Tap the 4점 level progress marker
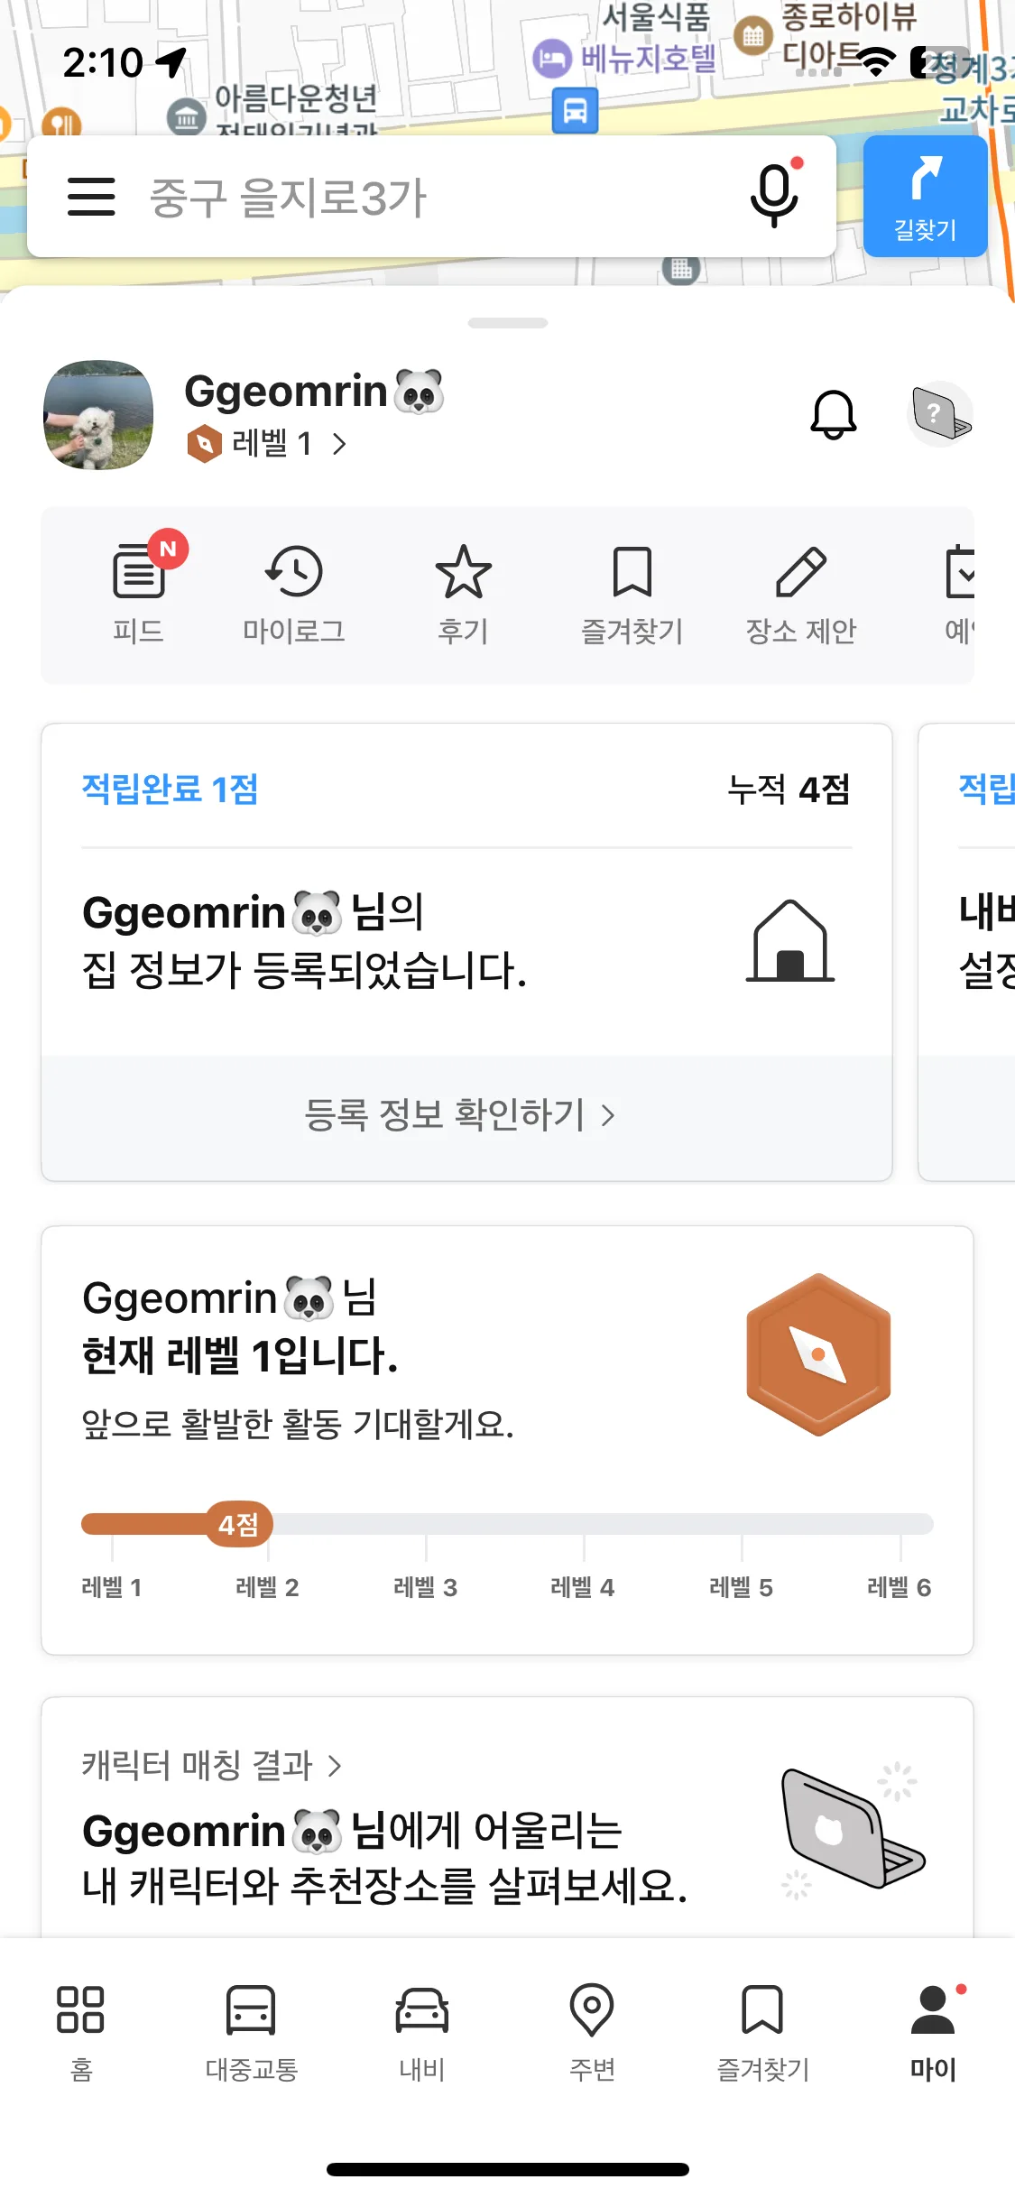The height and width of the screenshot is (2198, 1015). (239, 1524)
